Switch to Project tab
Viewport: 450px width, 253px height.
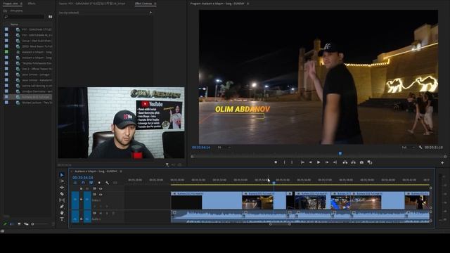11,4
